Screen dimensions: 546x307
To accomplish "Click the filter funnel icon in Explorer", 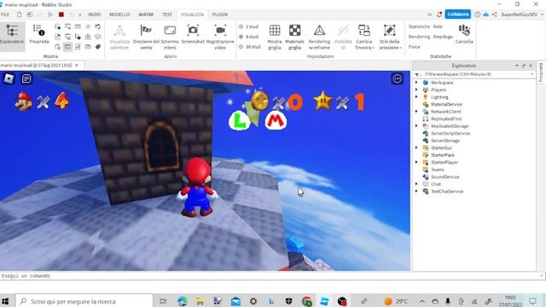I will [417, 74].
